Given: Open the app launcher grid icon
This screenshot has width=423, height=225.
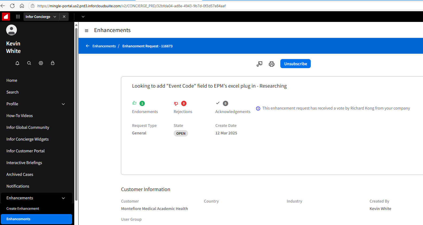Looking at the screenshot, I should tap(18, 17).
